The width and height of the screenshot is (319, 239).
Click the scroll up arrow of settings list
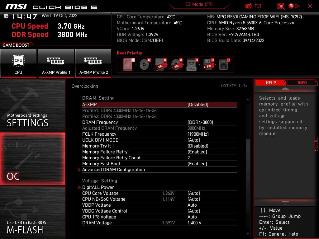pyautogui.click(x=248, y=99)
